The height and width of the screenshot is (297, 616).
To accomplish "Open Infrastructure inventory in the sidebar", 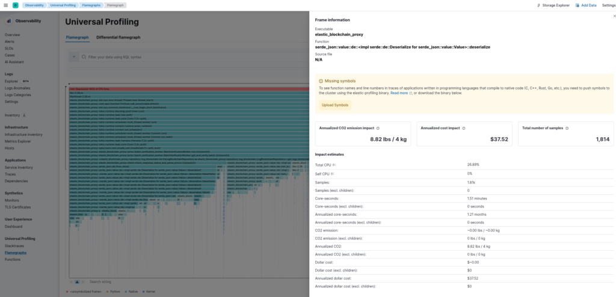I will coord(23,134).
